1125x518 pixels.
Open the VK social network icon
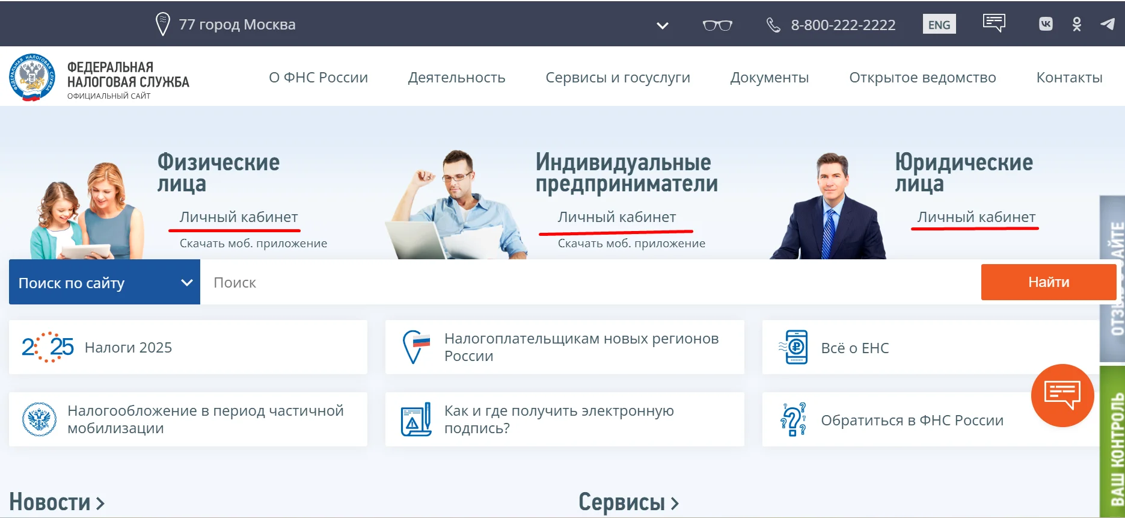point(1046,24)
